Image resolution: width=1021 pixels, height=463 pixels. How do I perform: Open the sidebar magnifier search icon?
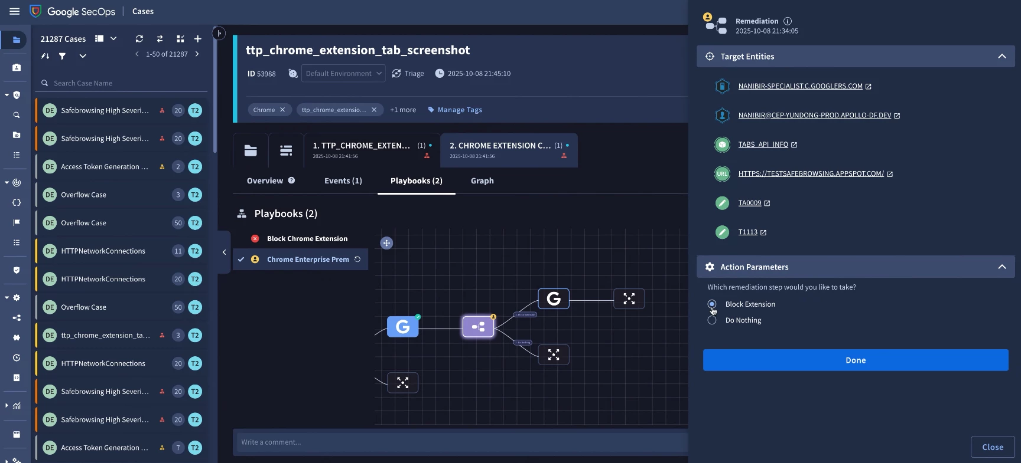17,115
